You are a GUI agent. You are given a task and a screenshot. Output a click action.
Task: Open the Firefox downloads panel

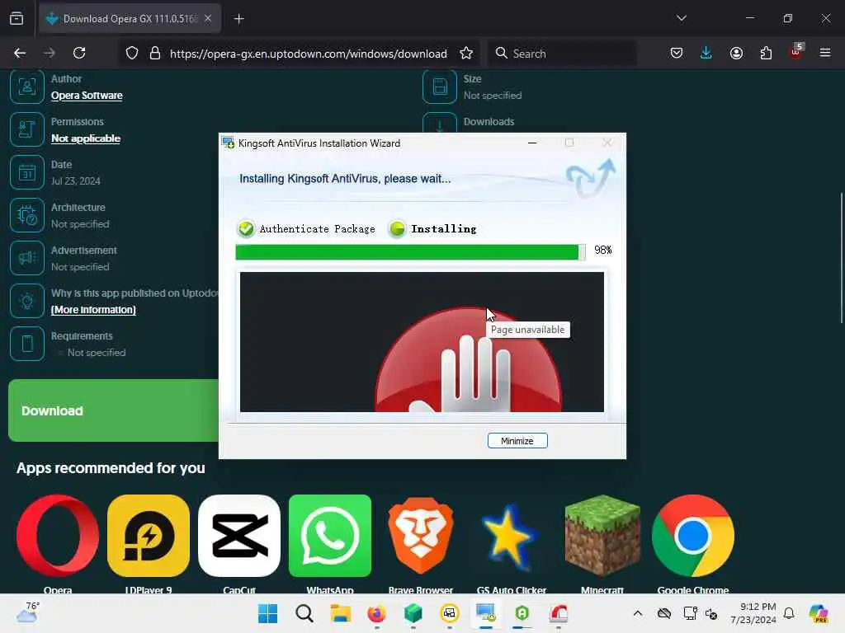coord(706,53)
